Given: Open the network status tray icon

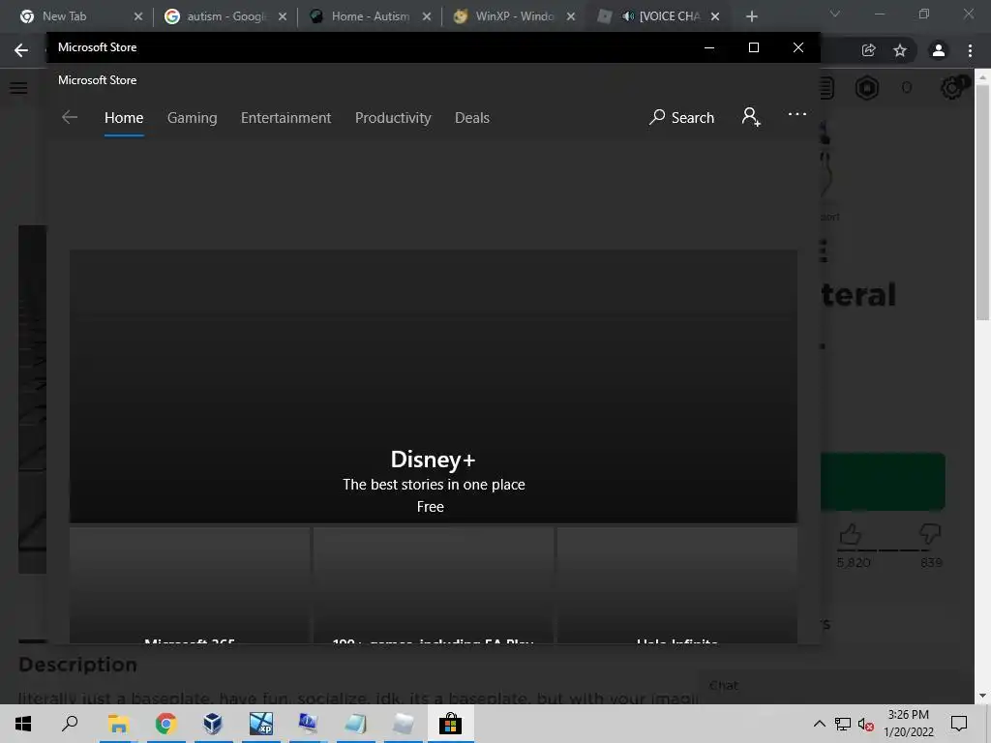Looking at the screenshot, I should tap(843, 724).
